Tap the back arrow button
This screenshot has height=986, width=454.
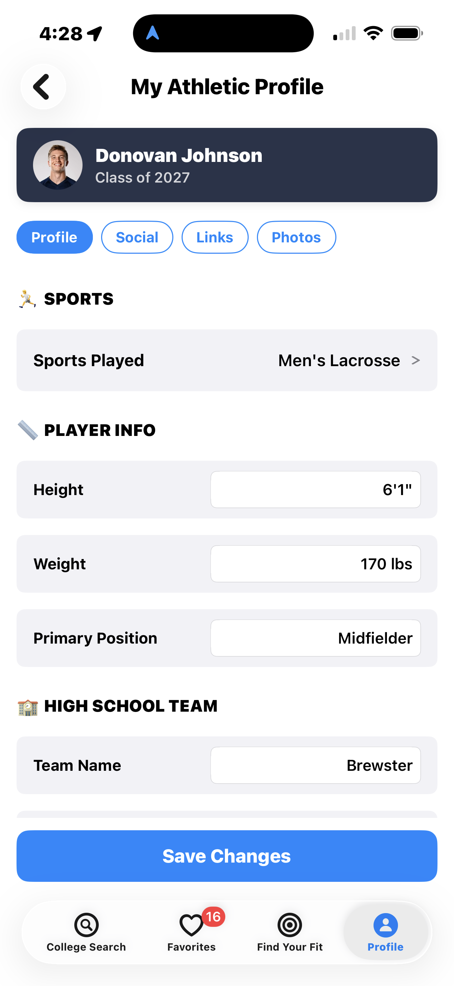[43, 87]
